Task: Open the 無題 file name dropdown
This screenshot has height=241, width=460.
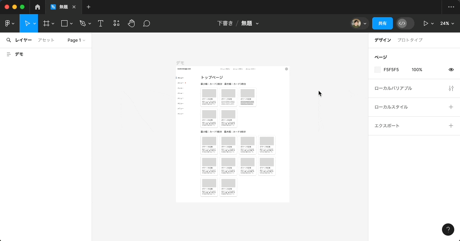Action: [250, 23]
